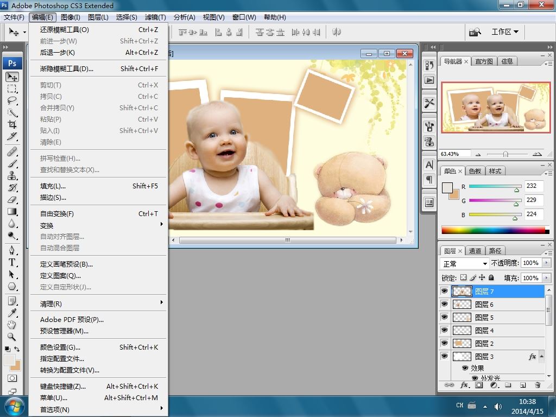This screenshot has height=417, width=556.
Task: Hide layer 图层 7 eye icon
Action: [444, 291]
